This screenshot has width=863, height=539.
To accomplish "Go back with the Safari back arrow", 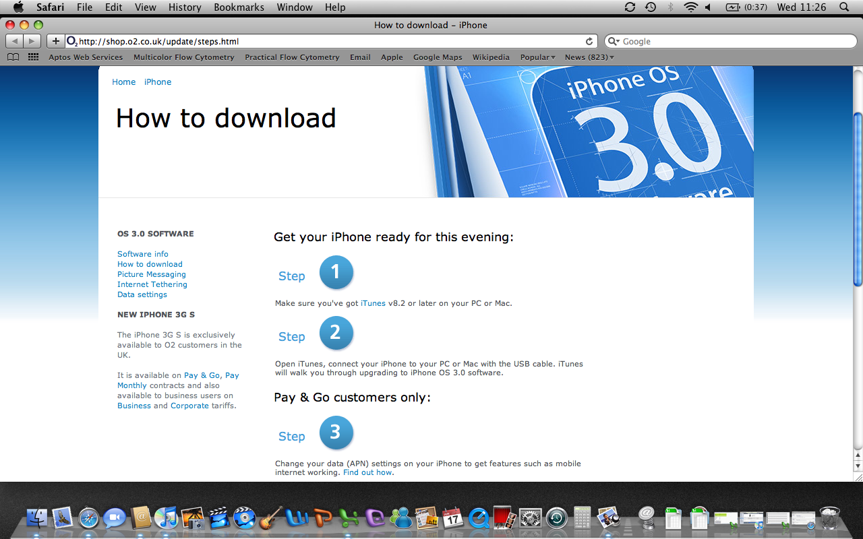I will [x=16, y=41].
